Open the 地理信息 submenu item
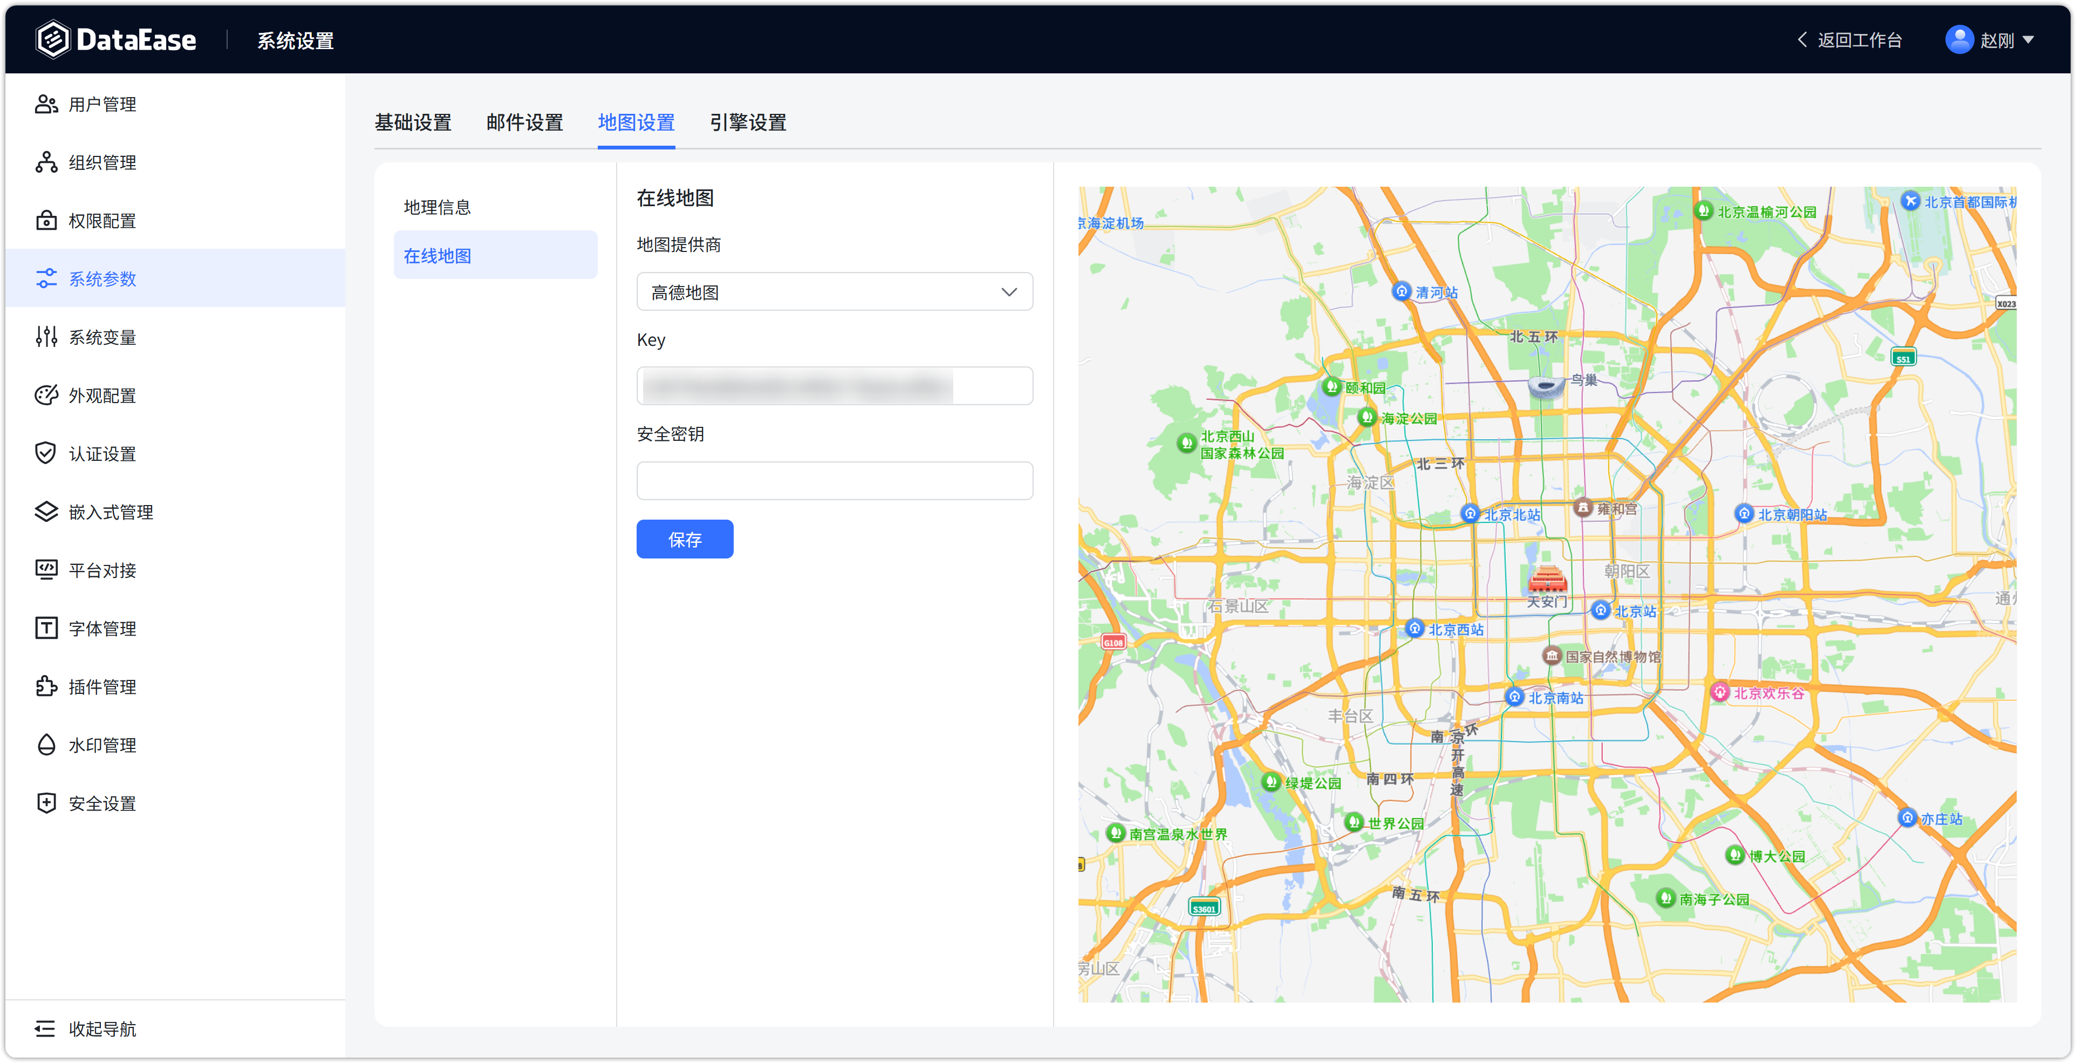This screenshot has width=2076, height=1063. [x=496, y=207]
